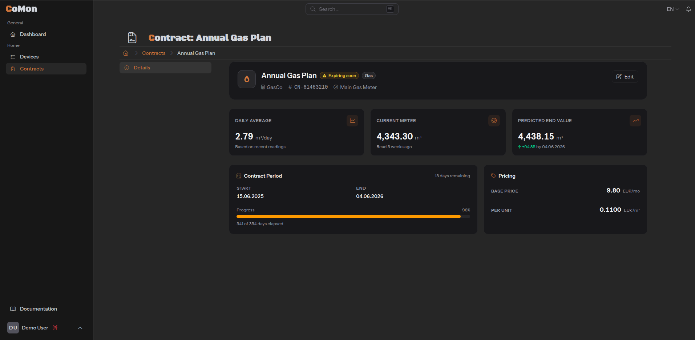The width and height of the screenshot is (695, 340).
Task: Click contract number CN-61463210
Action: click(x=308, y=87)
